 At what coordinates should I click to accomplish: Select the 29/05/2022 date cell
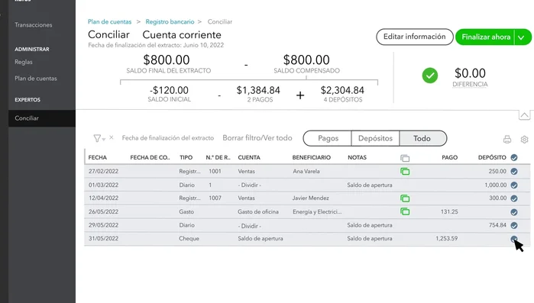pos(104,225)
